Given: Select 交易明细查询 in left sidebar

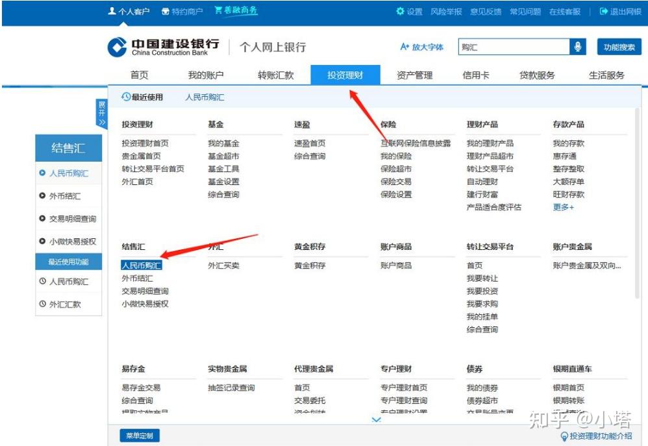Looking at the screenshot, I should pos(69,219).
